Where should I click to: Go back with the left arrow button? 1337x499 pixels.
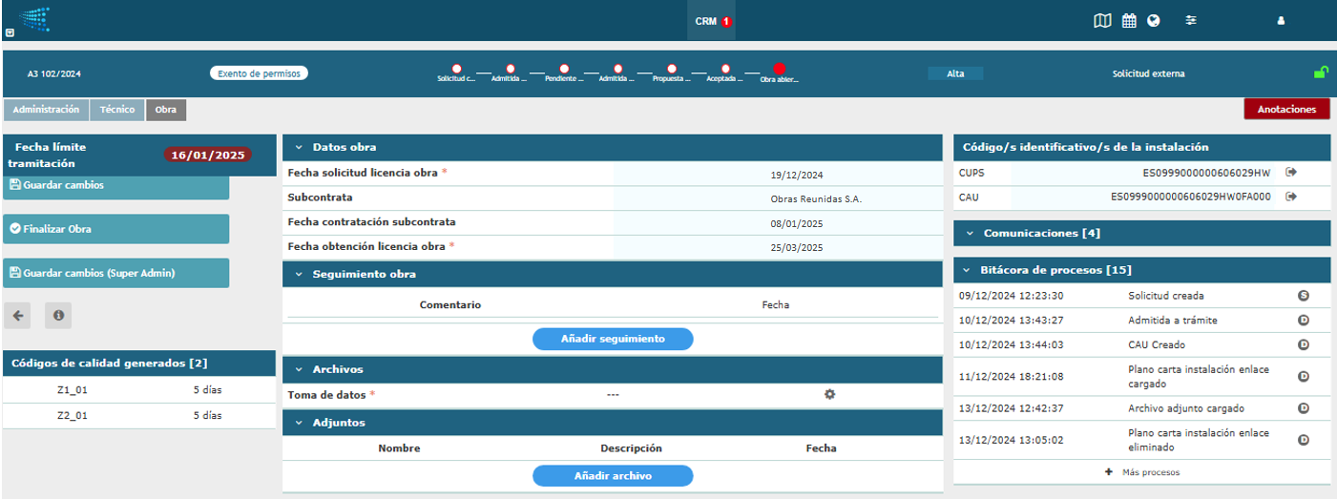pos(18,315)
